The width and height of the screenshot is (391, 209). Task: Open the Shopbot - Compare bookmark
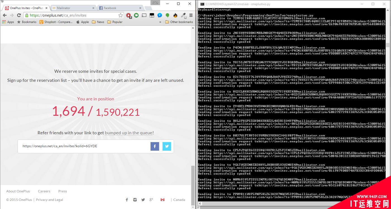click(x=56, y=22)
